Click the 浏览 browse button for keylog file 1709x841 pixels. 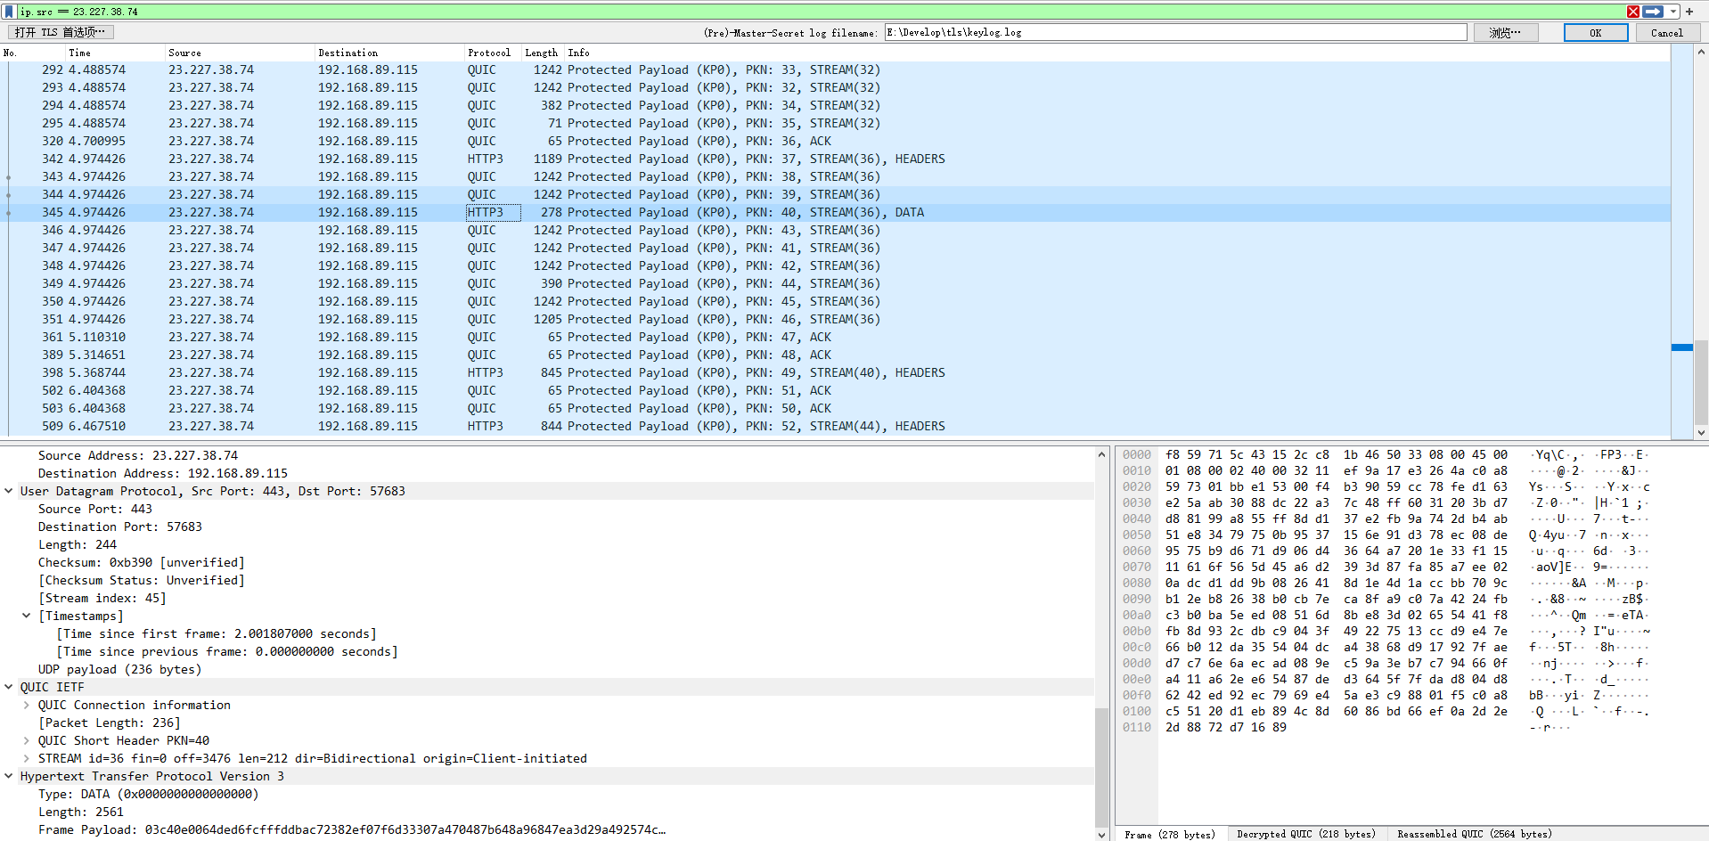click(x=1505, y=33)
